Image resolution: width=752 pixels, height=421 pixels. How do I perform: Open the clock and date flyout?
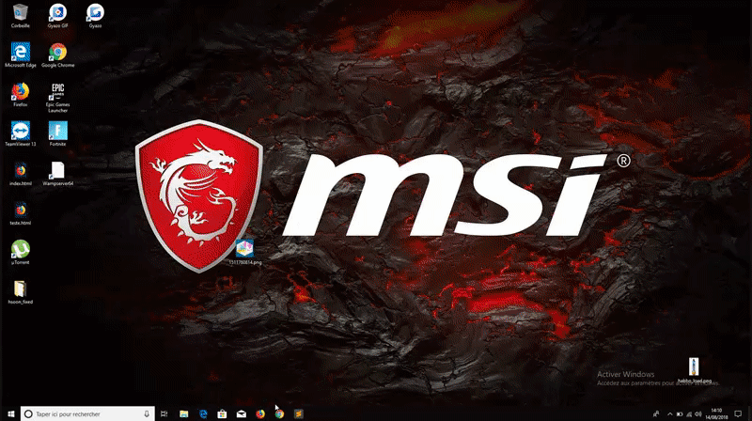click(716, 413)
